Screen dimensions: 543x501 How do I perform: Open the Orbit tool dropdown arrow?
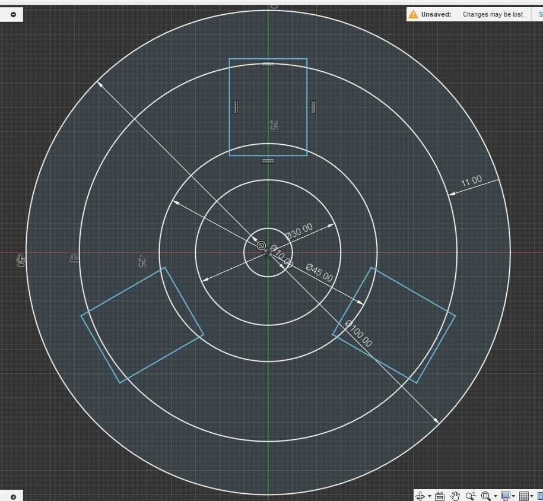click(x=430, y=496)
